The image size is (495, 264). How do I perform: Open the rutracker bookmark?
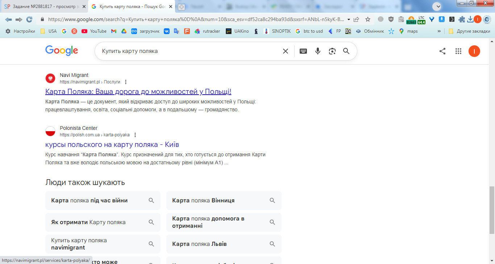[x=207, y=31]
